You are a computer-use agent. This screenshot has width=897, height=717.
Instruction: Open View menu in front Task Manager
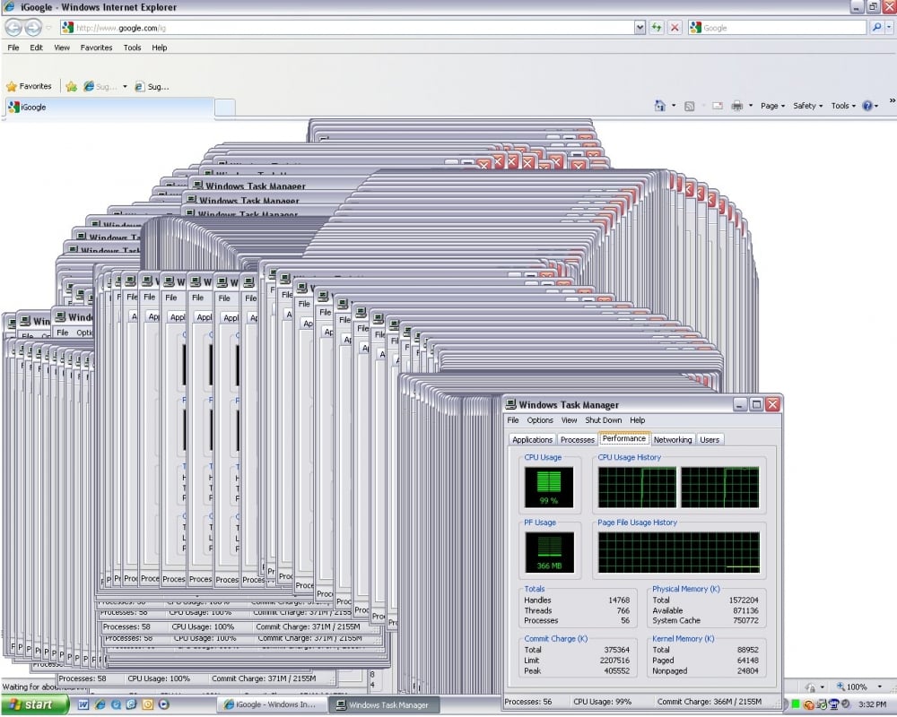(570, 420)
